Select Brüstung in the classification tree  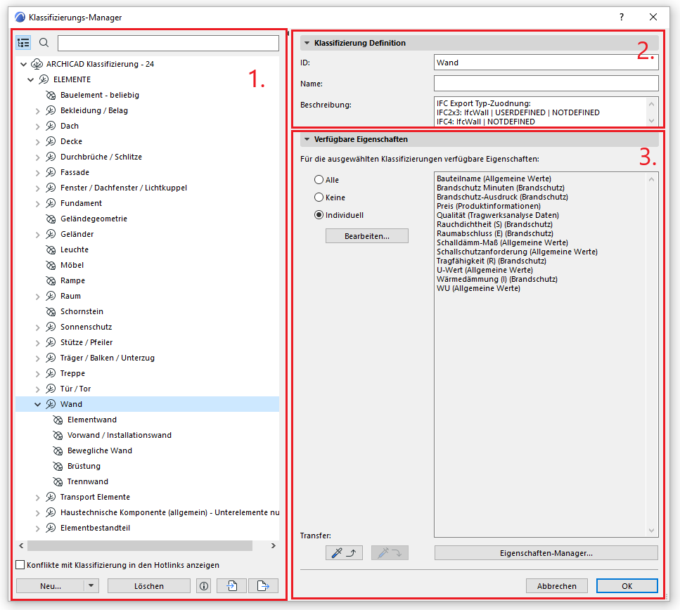pos(84,466)
